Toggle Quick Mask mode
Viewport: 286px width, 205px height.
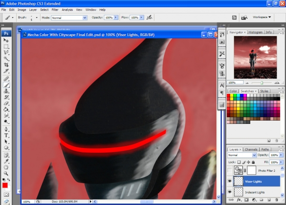click(x=6, y=195)
